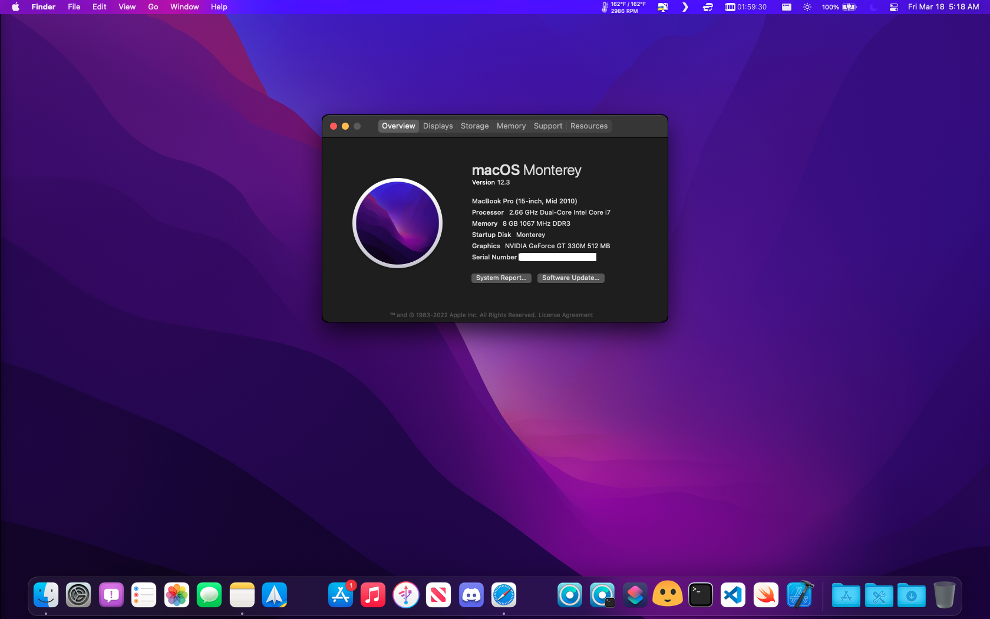Open the yellow Notes app
Image resolution: width=990 pixels, height=619 pixels.
(242, 595)
